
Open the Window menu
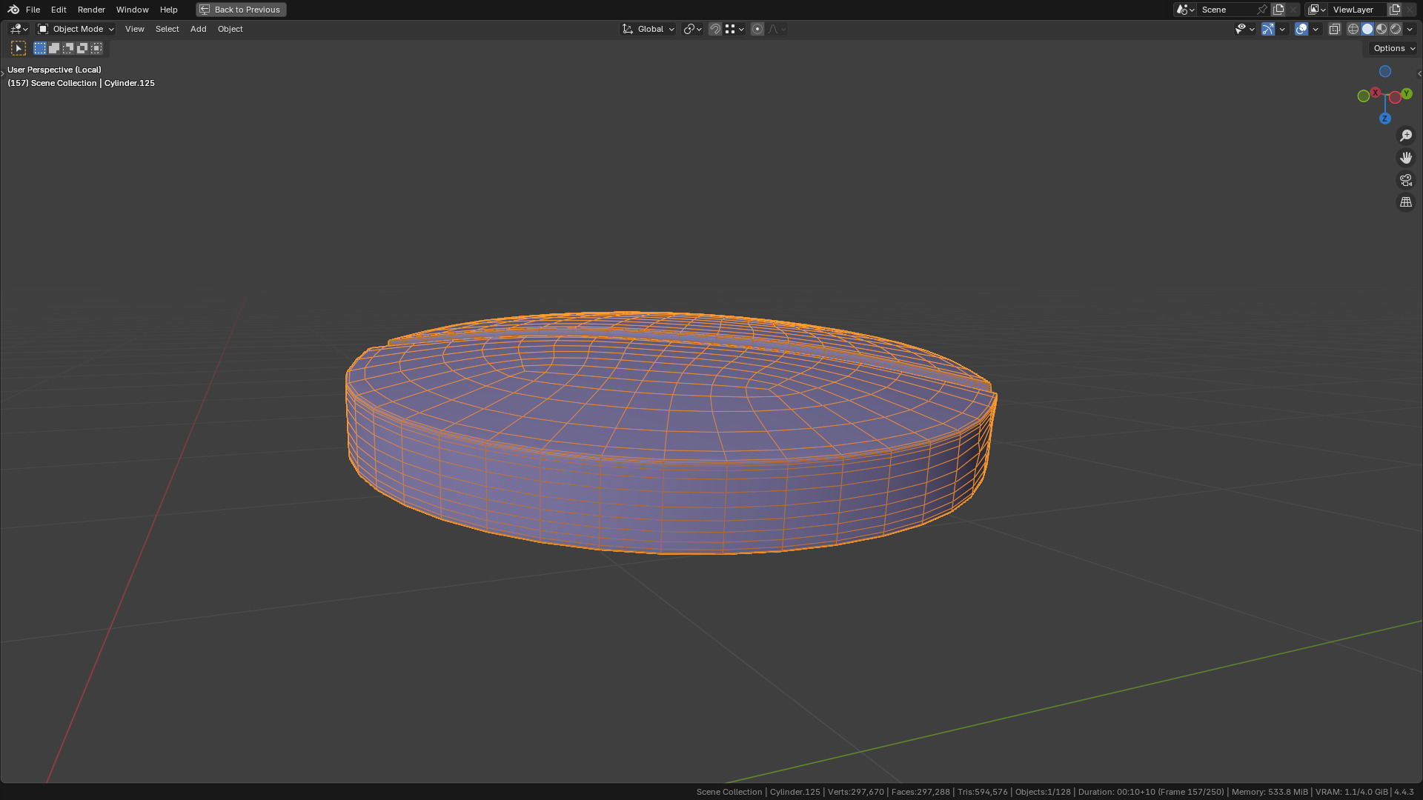pos(132,10)
